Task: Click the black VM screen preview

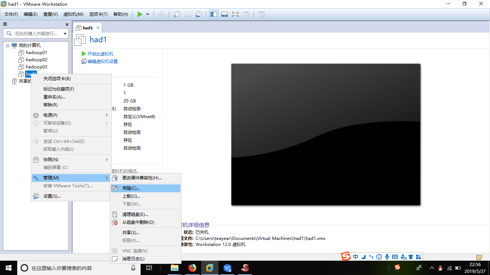Action: coord(326,135)
